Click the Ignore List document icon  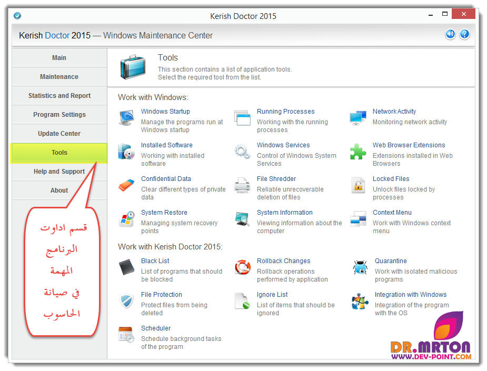pyautogui.click(x=242, y=301)
